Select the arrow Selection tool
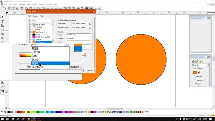Screen dimensions: 215x121 click(x=2, y=17)
